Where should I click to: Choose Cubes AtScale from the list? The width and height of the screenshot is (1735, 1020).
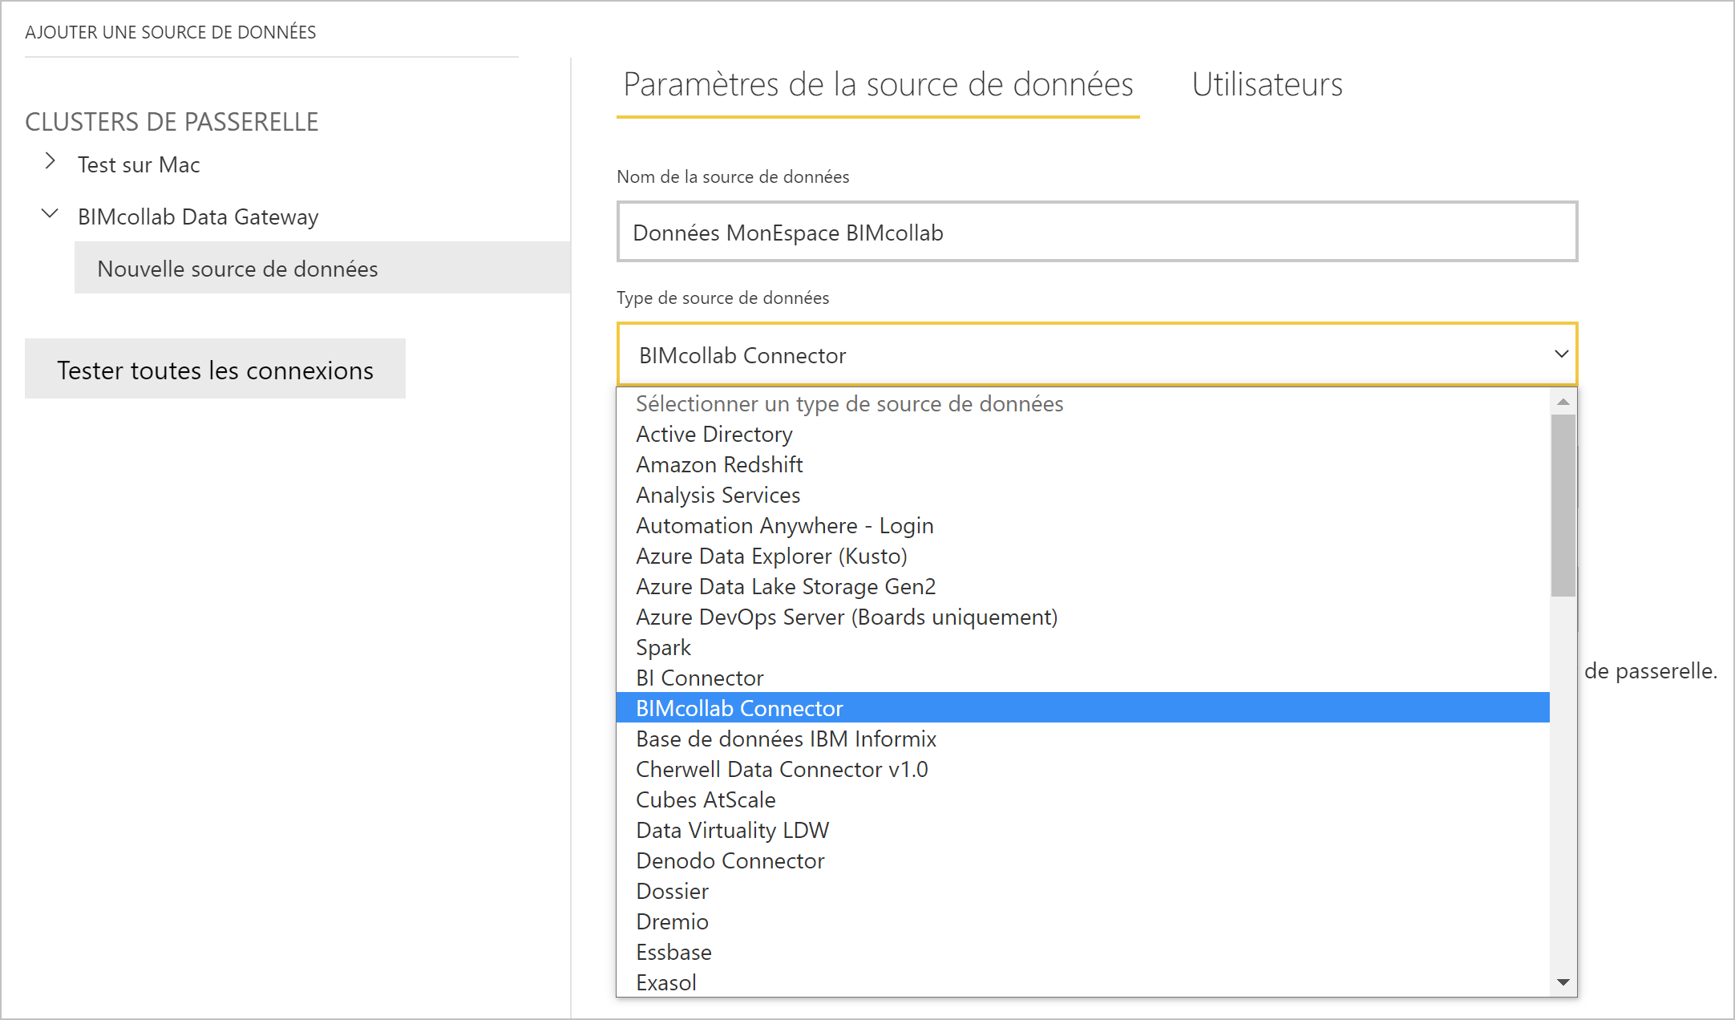(x=1082, y=799)
